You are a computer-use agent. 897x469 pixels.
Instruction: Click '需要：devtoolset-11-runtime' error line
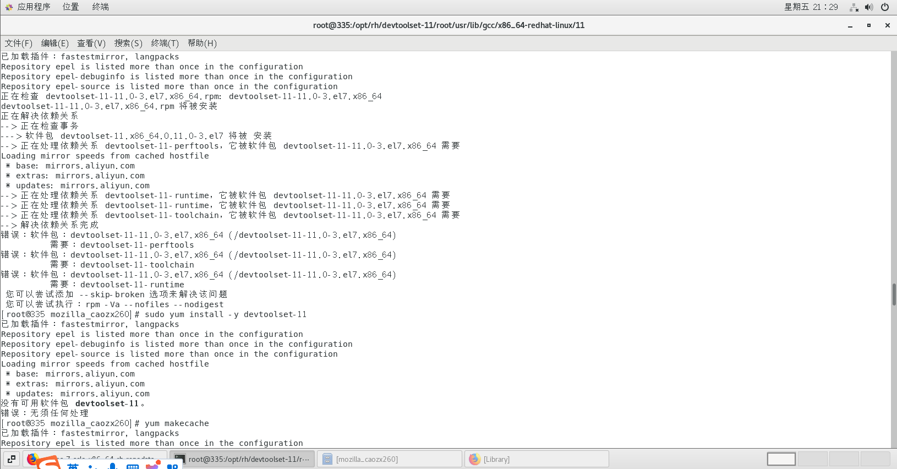tap(117, 285)
